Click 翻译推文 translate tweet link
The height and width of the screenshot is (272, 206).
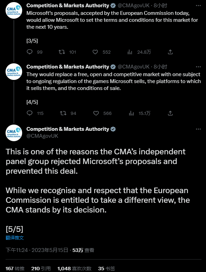coord(15,238)
